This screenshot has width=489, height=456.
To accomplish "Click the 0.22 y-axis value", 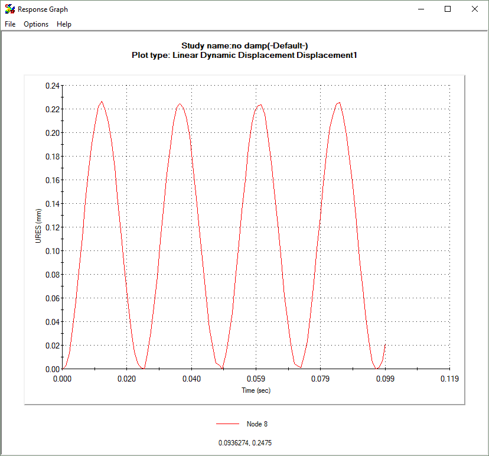I will (53, 109).
